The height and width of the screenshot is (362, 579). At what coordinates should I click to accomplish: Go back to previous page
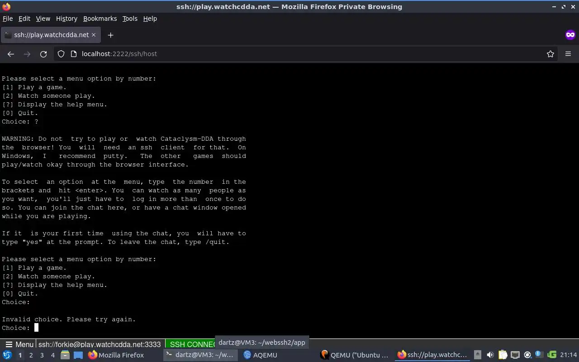pos(11,54)
